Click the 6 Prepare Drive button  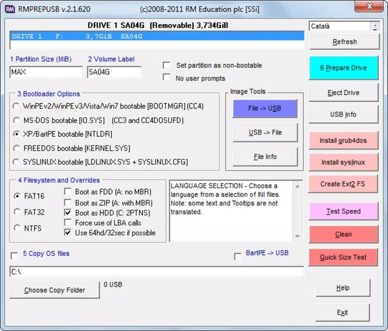pos(343,68)
